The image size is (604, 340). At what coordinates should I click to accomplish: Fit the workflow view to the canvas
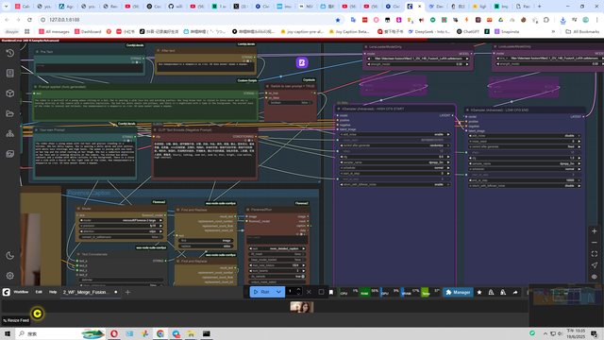point(595,254)
